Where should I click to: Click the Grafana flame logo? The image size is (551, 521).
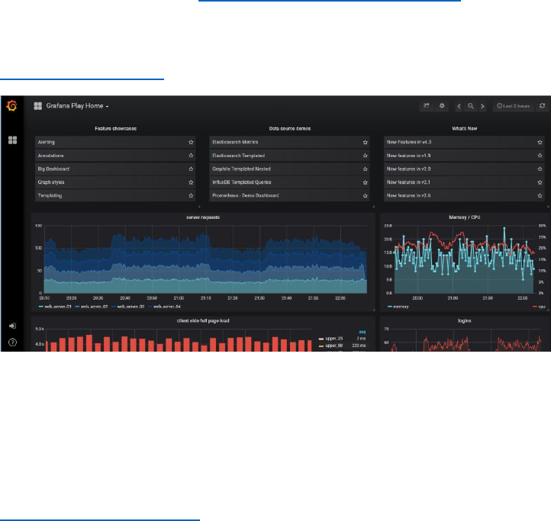(x=11, y=105)
